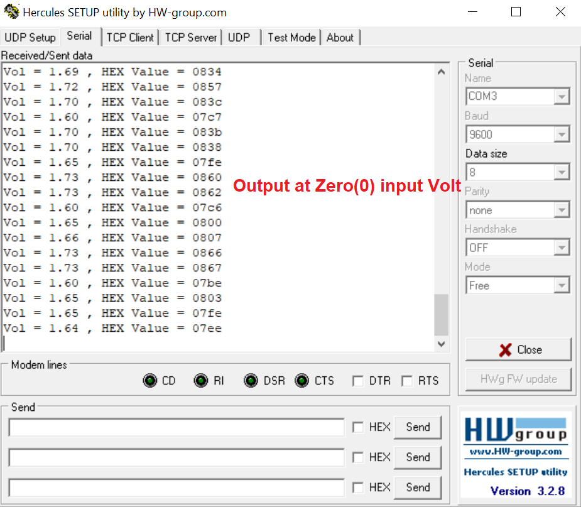Open the Test Mode tab
581x507 pixels.
291,38
